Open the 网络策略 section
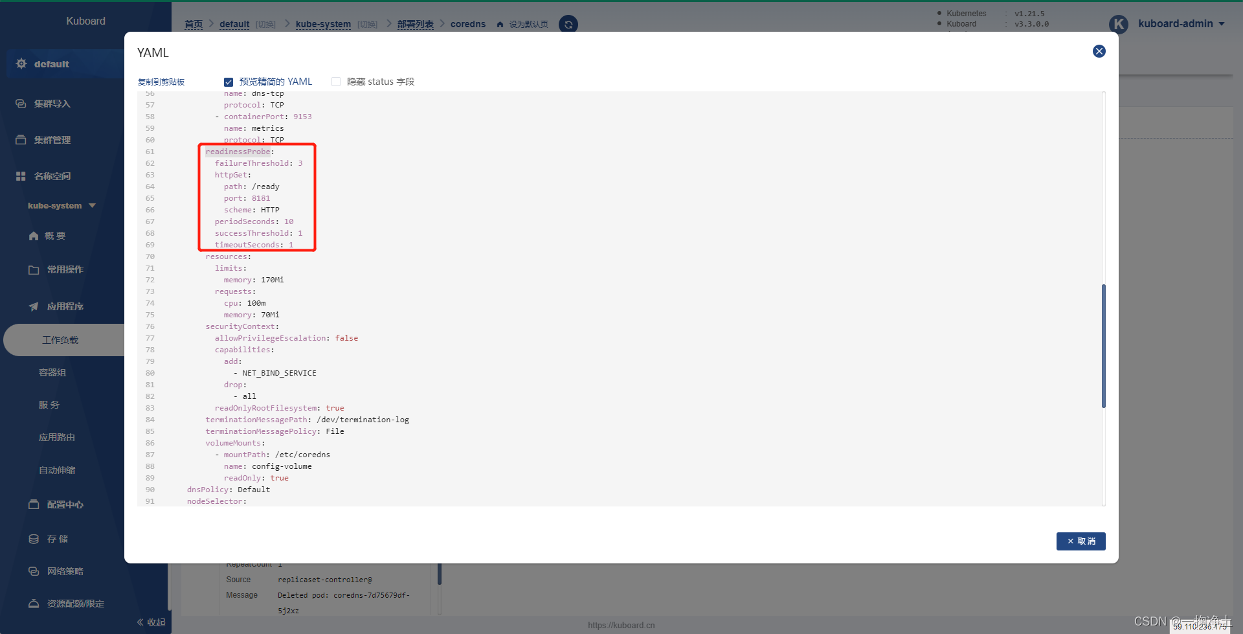Screen dimensions: 1243x634 pyautogui.click(x=64, y=571)
